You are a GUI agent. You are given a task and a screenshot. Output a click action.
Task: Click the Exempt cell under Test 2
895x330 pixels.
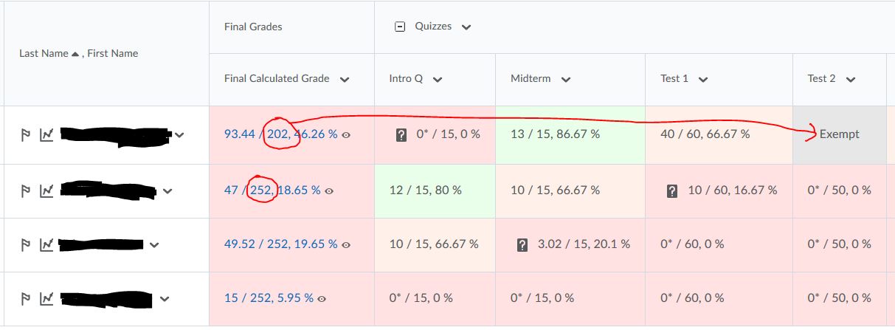pos(839,134)
